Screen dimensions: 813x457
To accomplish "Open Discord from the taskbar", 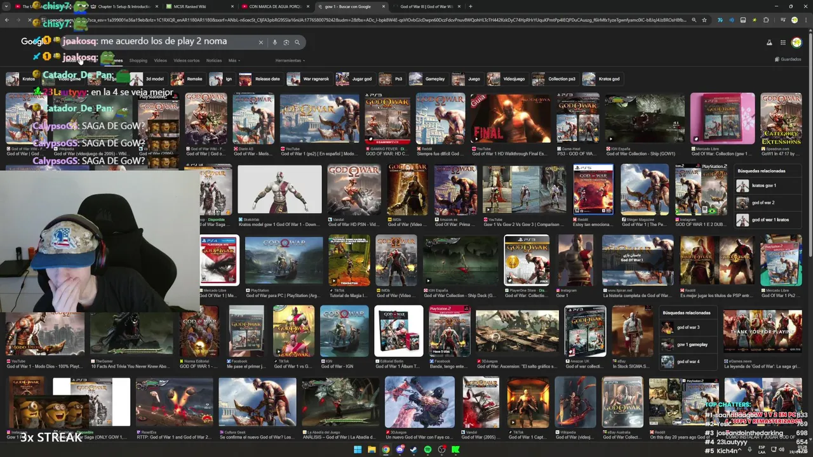I will coord(400,449).
